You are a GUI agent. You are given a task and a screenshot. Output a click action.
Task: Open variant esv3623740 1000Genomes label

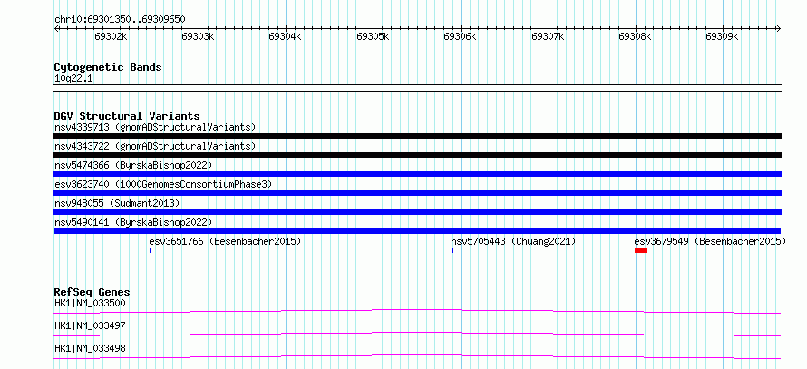[x=163, y=184]
